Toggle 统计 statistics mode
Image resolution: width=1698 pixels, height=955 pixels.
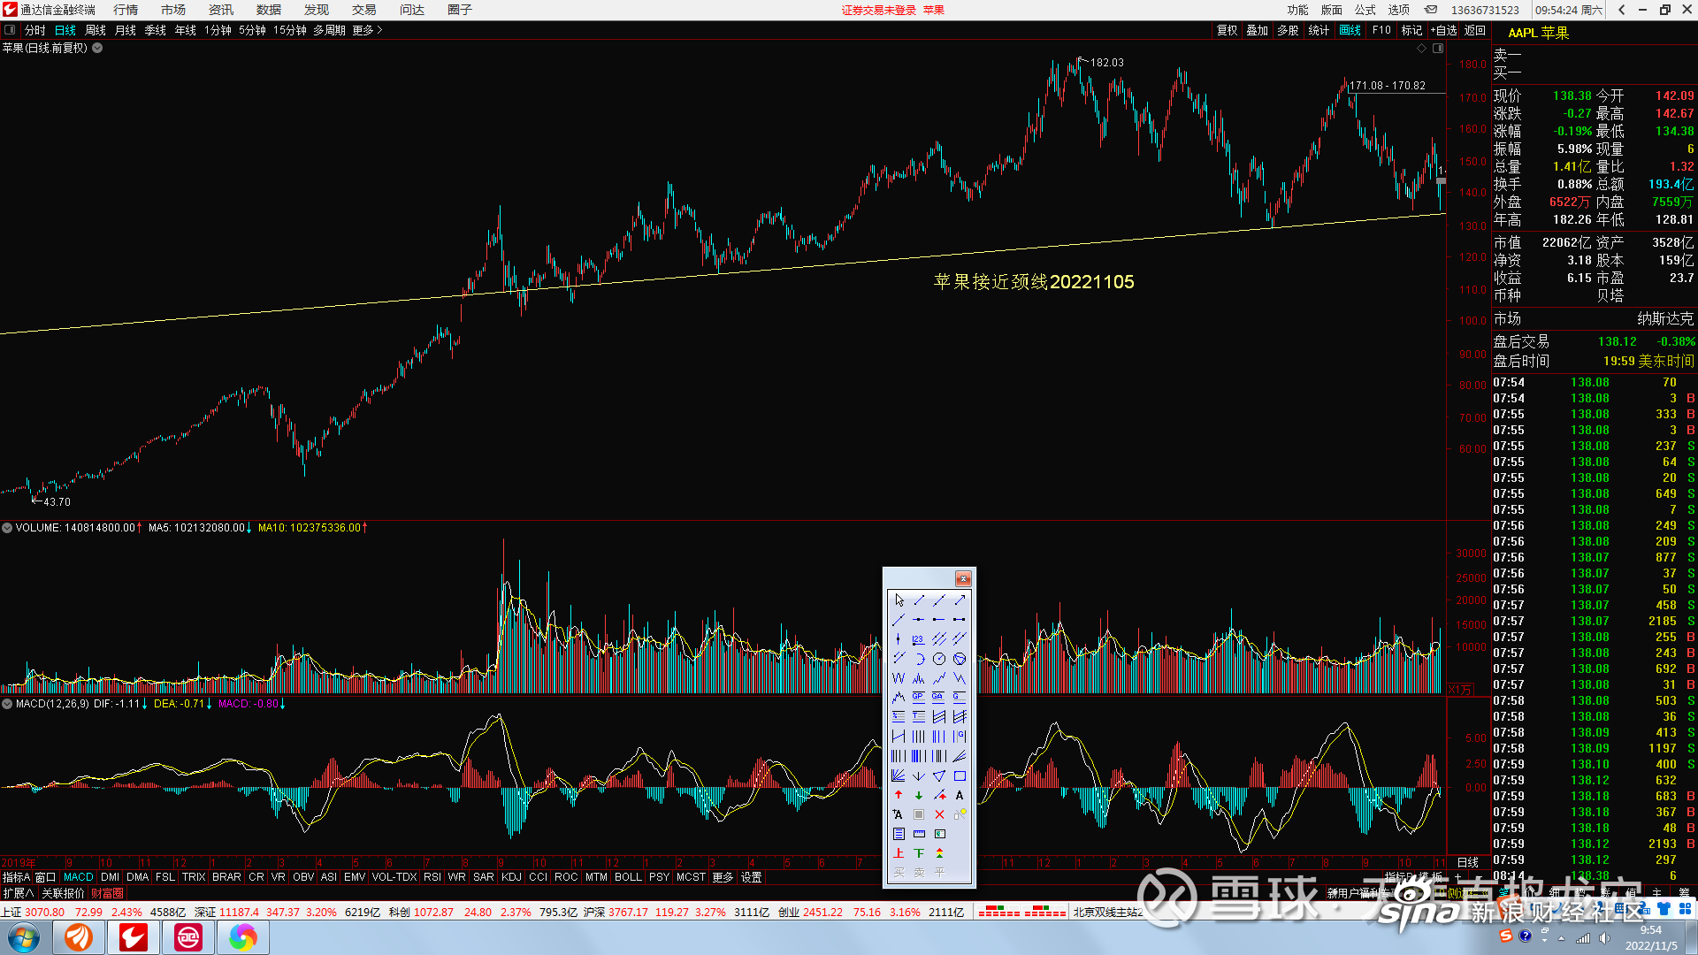(x=1319, y=30)
